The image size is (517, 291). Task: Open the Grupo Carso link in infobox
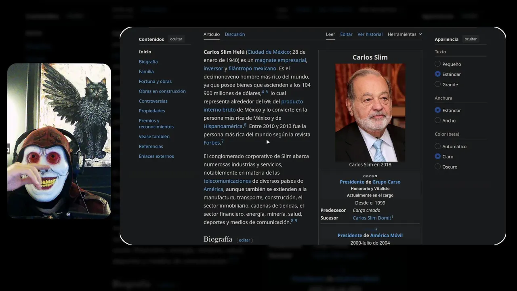[386, 182]
